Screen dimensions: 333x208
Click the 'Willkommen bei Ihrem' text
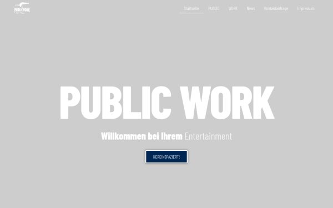click(142, 136)
